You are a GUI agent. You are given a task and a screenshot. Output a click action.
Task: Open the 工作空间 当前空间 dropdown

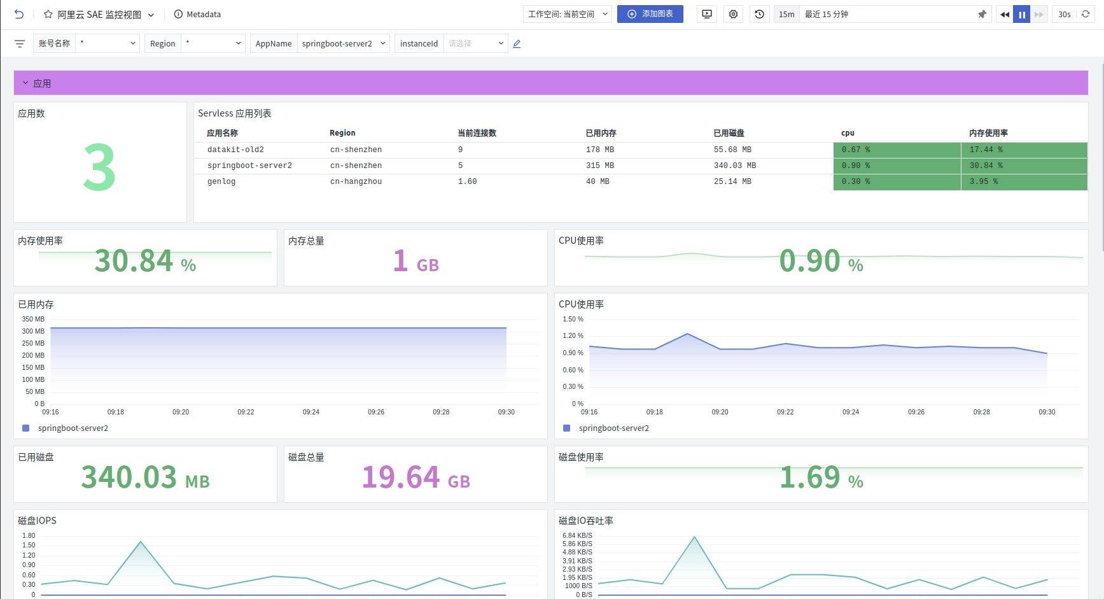pyautogui.click(x=567, y=14)
